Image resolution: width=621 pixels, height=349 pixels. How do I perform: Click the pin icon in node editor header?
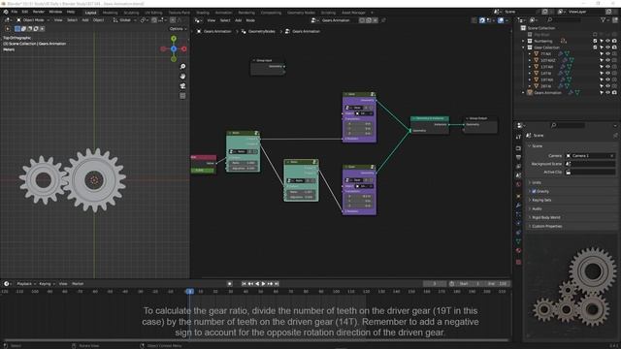383,20
